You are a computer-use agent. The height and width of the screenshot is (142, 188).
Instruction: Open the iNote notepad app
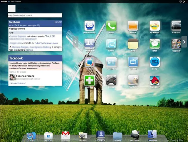tap(133, 44)
